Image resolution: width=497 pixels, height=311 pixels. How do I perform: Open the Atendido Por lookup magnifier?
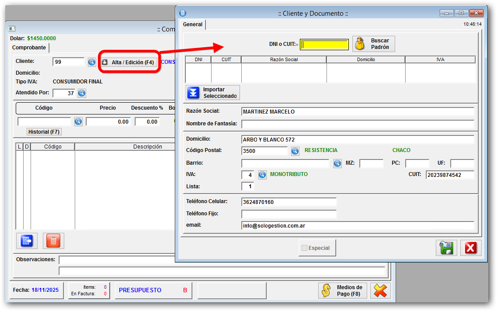click(82, 93)
